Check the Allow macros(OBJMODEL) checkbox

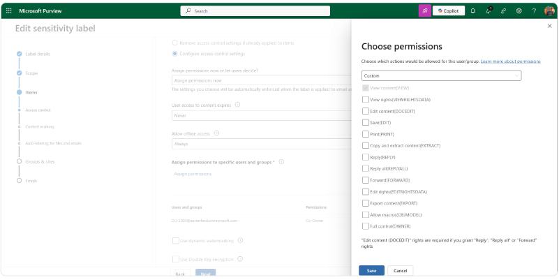pyautogui.click(x=366, y=214)
